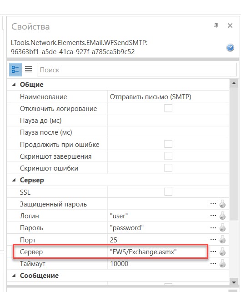Open ellipsis editor for Порт value
Viewport: 241px width, 292px height.
[x=213, y=240]
